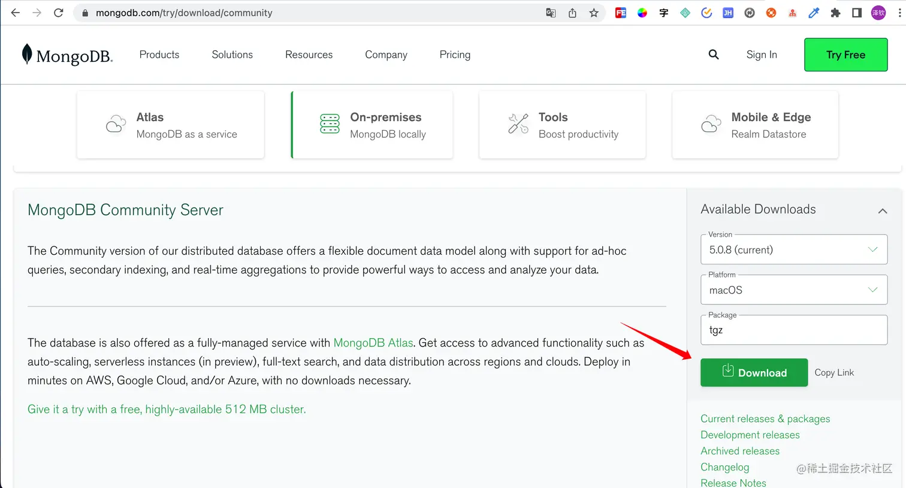Open the orange circle extension
This screenshot has width=906, height=488.
click(x=771, y=13)
